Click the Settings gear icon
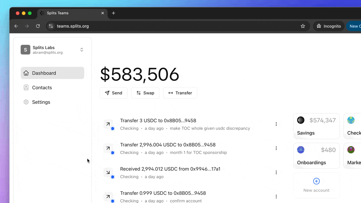The width and height of the screenshot is (361, 203). (26, 102)
